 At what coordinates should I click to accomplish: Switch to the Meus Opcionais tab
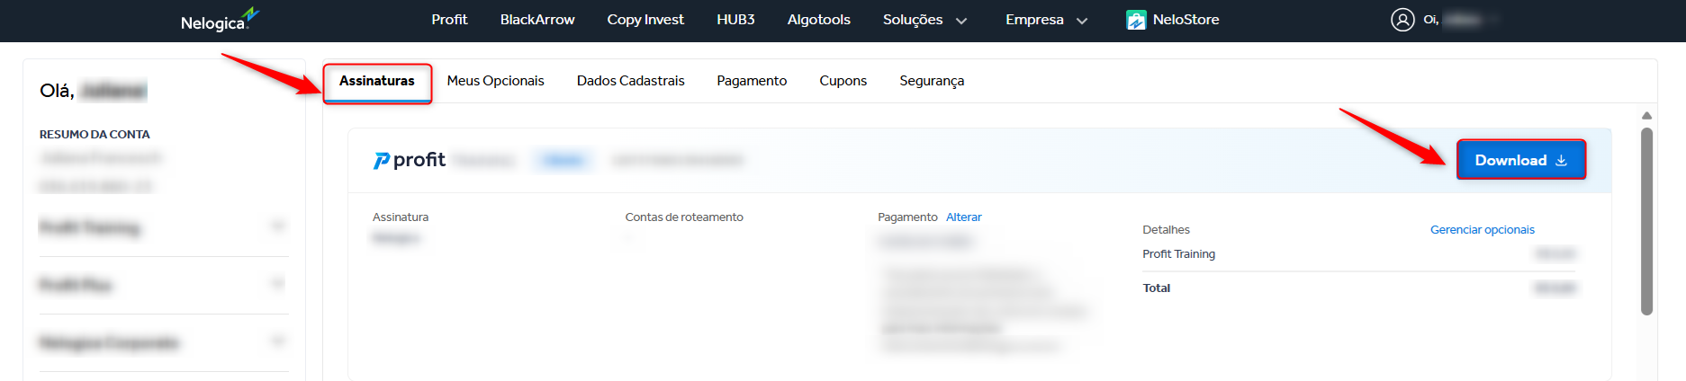[495, 81]
